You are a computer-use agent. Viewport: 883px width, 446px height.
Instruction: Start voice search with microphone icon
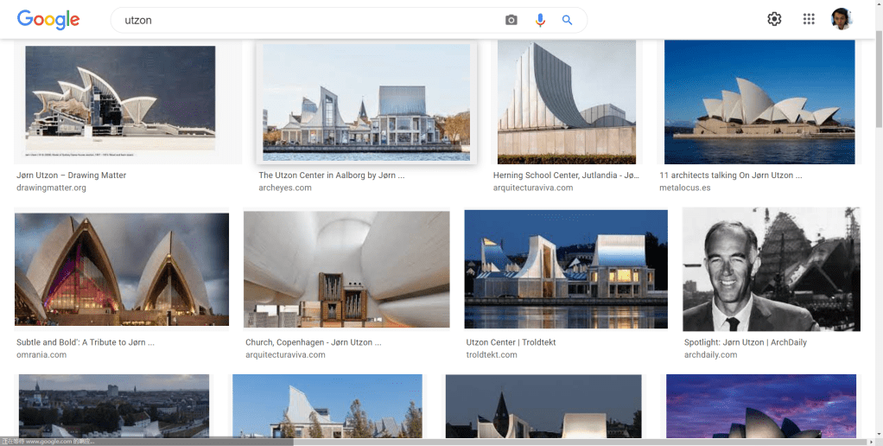coord(540,20)
